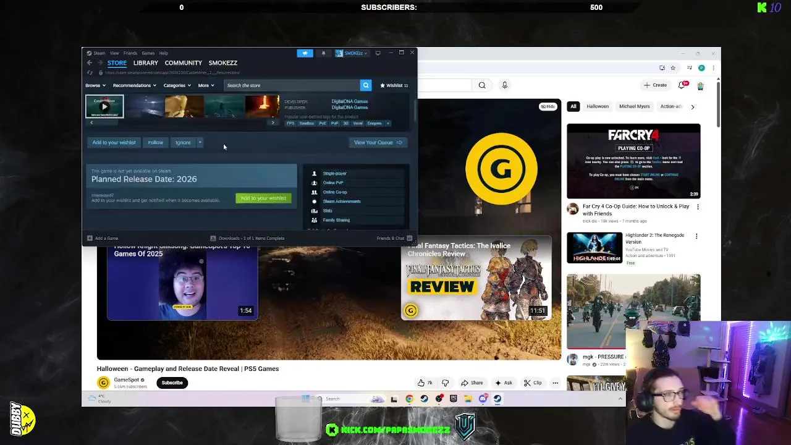Open the View menu in Steam
Viewport: 791px width, 445px height.
pos(114,53)
